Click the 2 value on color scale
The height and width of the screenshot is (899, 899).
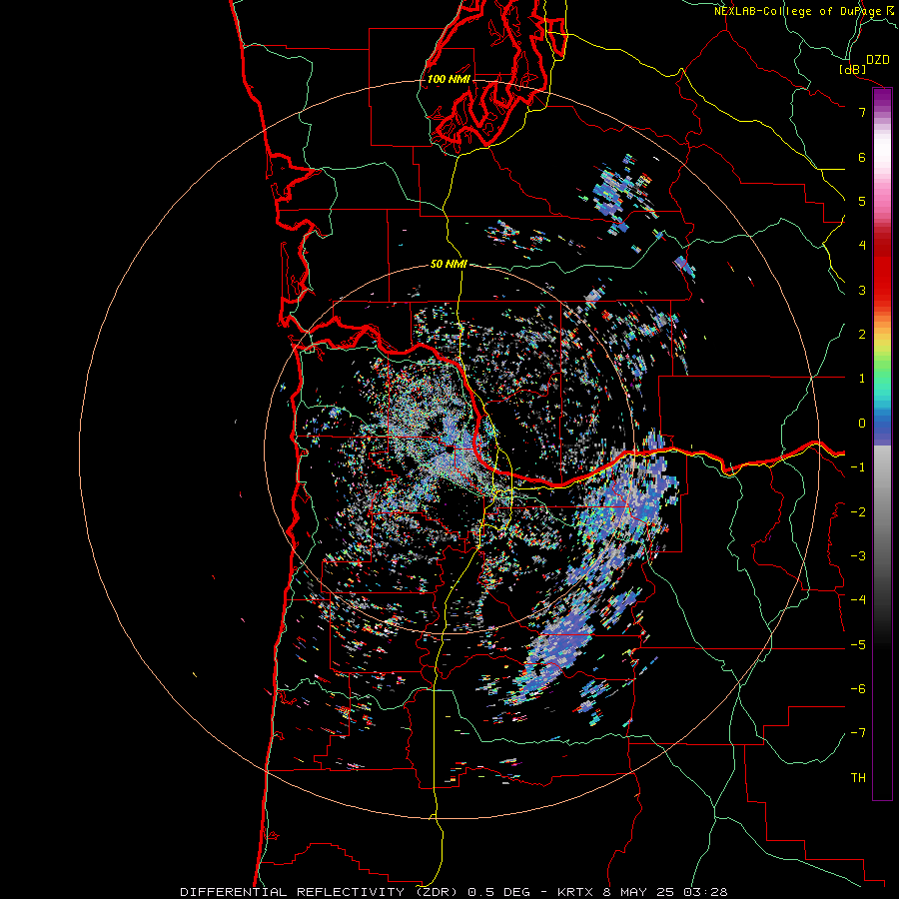click(x=862, y=335)
